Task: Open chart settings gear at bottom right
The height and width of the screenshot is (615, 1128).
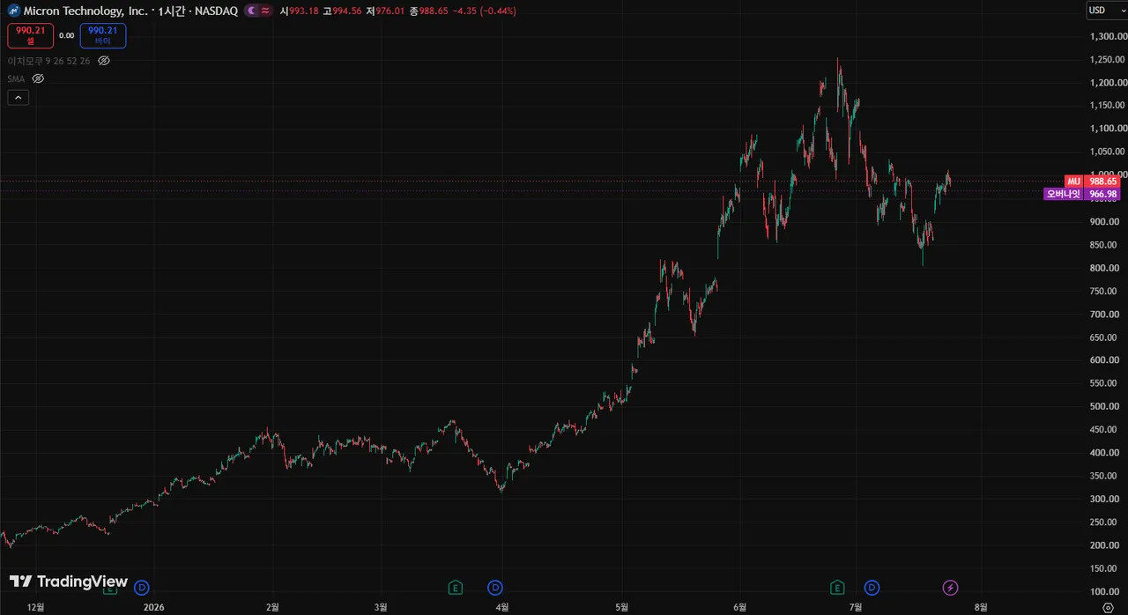Action: coord(1108,607)
